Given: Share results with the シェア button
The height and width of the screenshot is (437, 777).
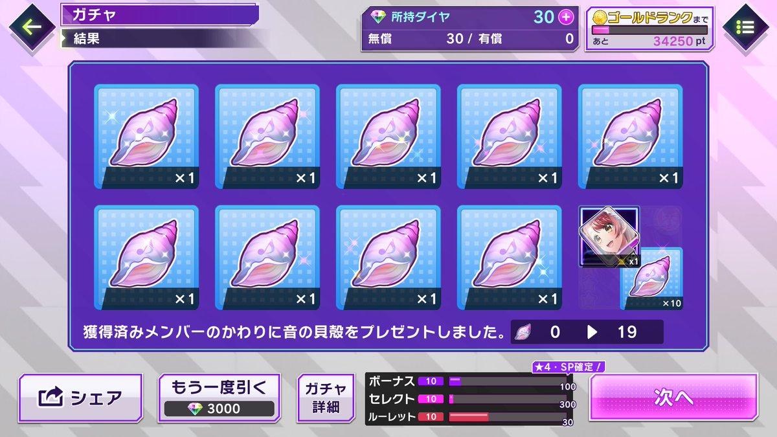Looking at the screenshot, I should (81, 397).
